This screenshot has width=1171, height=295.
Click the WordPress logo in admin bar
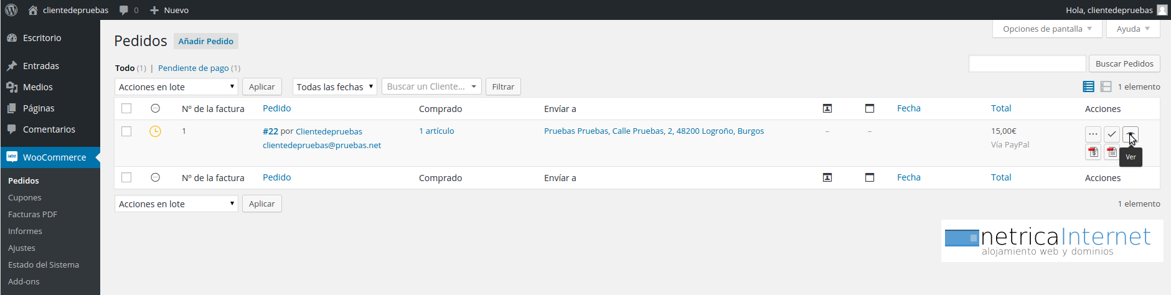(11, 10)
